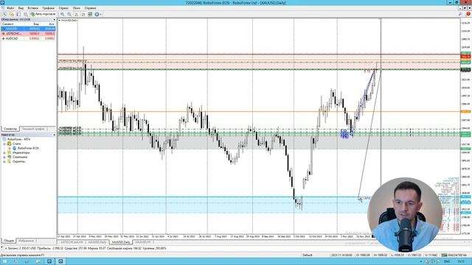
Task: Open the active XAUUSD,Daily chart tab
Action: coord(121,242)
